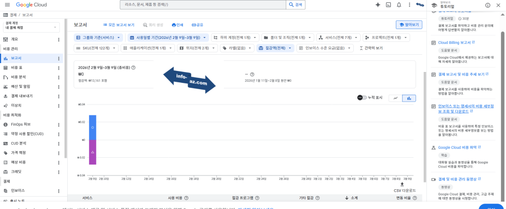Click the 알아보기 learn button
506x209 pixels.
(409, 25)
